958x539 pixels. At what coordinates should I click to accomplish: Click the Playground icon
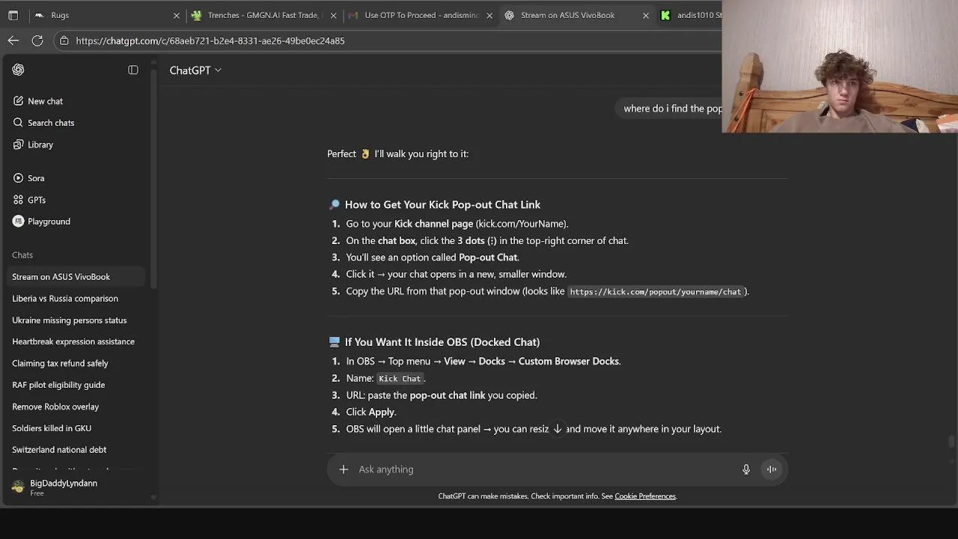[x=18, y=222]
